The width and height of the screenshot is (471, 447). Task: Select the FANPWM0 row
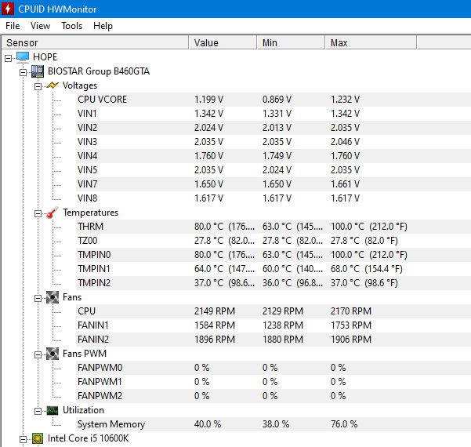(x=274, y=368)
